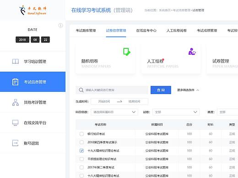Click exam name 2017年第二季度考试
238x178 pixels.
(101, 168)
